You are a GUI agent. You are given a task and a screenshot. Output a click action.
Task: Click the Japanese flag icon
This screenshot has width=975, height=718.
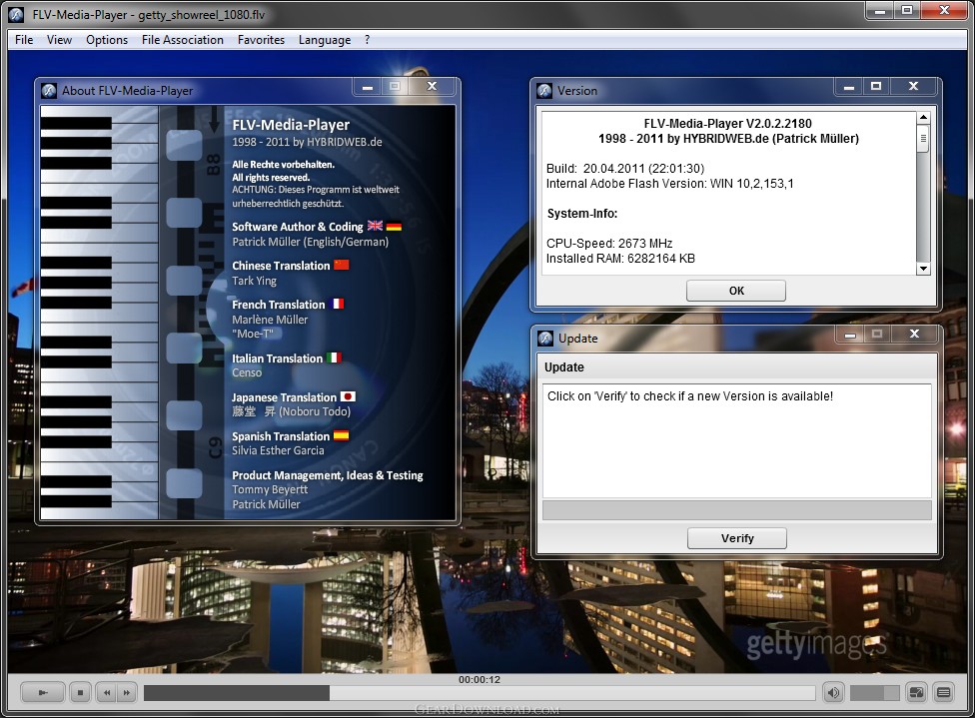click(349, 396)
